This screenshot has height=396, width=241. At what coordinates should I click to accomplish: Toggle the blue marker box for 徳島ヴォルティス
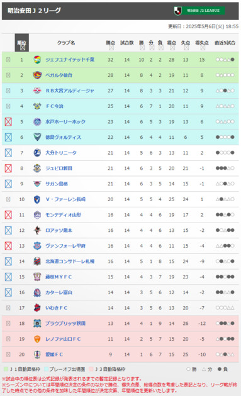(8, 137)
